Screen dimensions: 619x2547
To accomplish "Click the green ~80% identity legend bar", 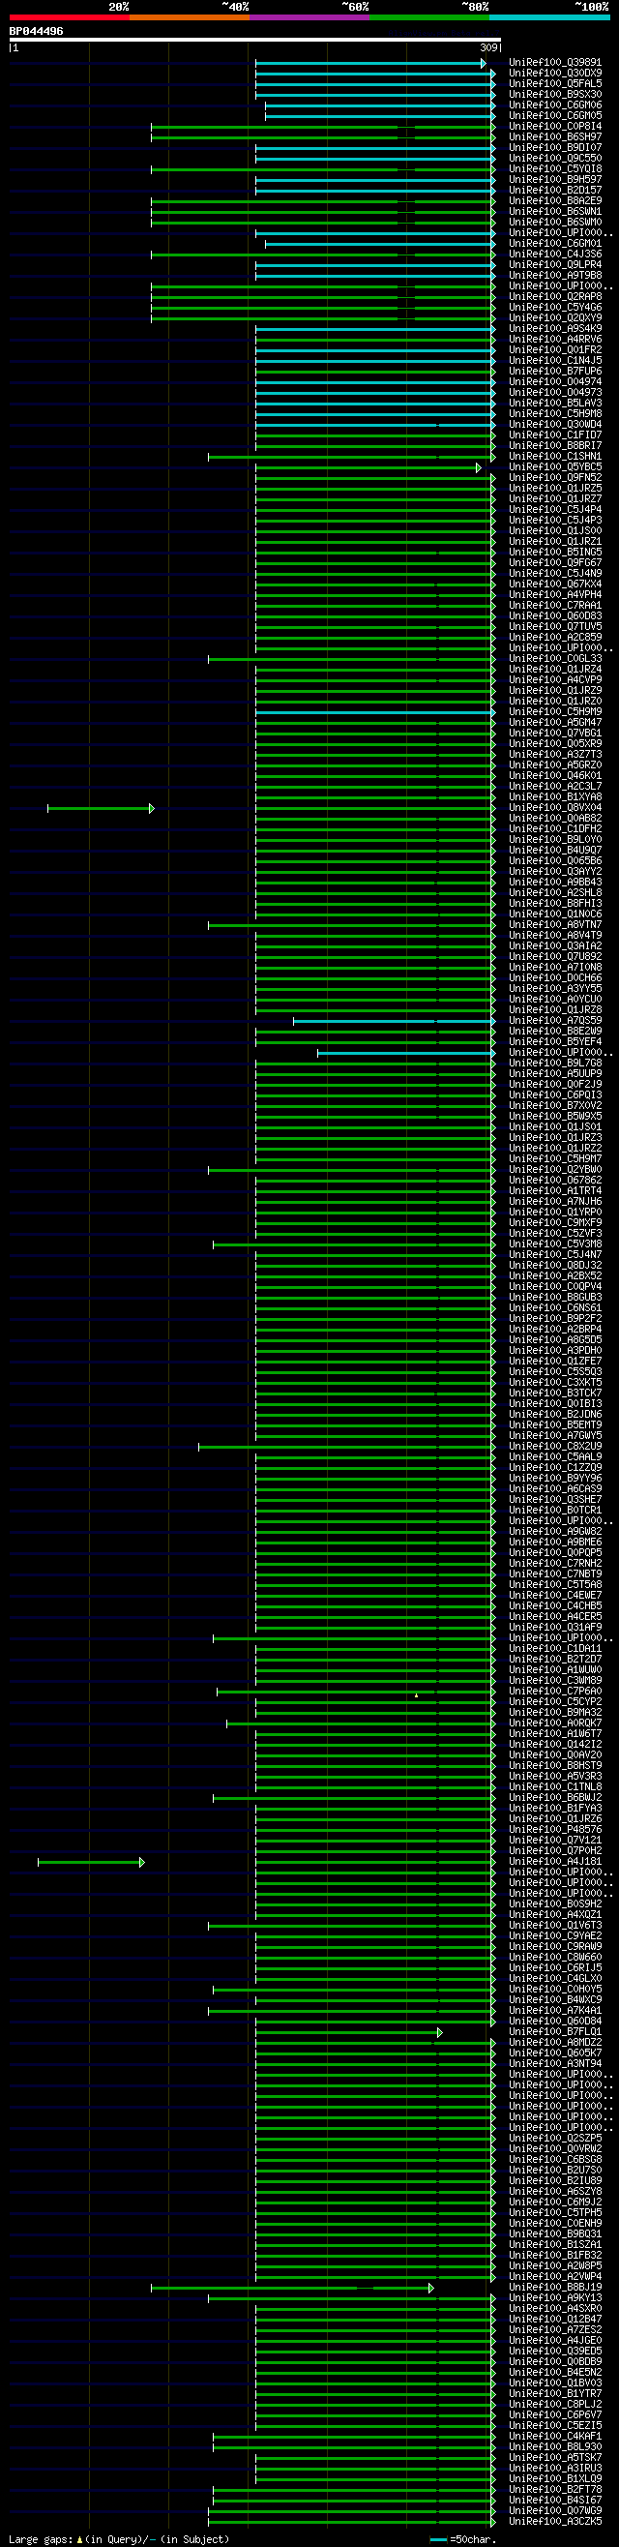I will click(x=429, y=16).
